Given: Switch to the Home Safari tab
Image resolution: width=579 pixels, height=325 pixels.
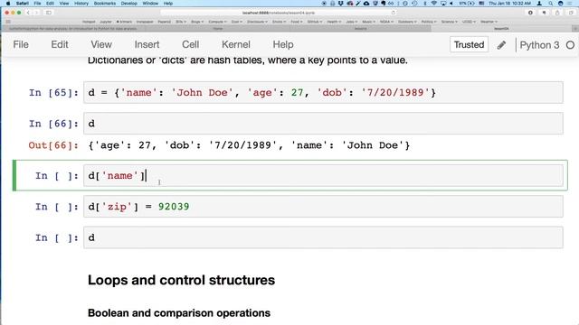Looking at the screenshot, I should [x=218, y=28].
